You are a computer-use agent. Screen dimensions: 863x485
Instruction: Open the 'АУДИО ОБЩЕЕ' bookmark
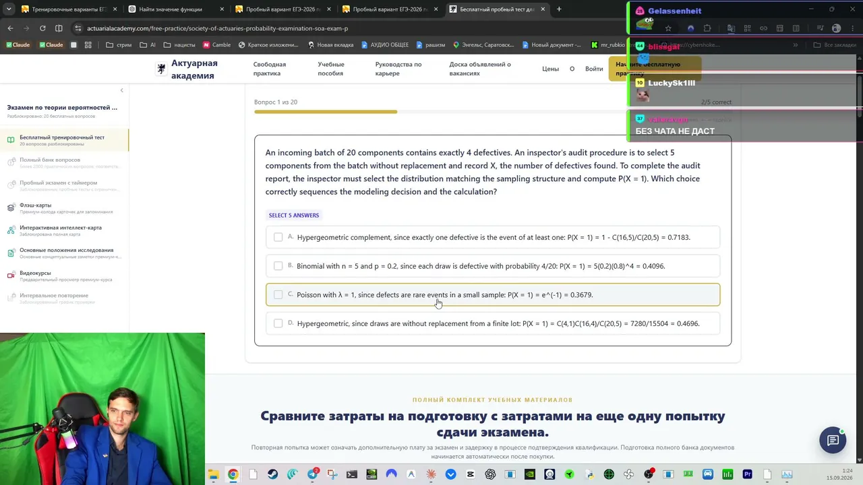[385, 45]
